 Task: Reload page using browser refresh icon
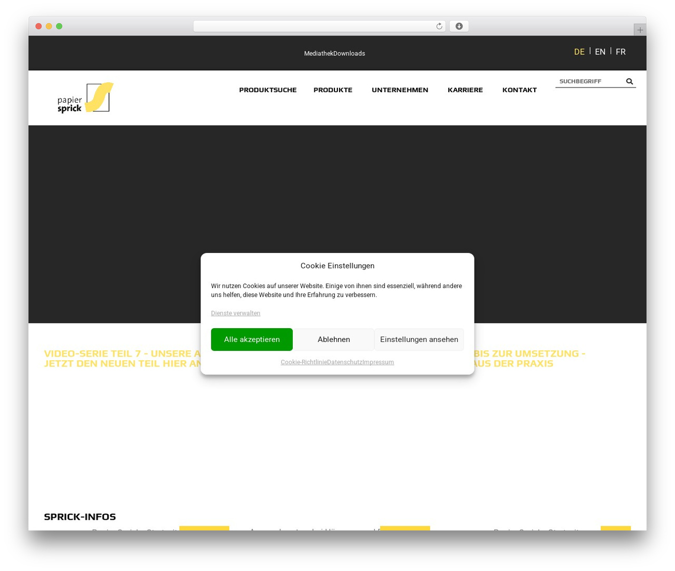tap(439, 26)
